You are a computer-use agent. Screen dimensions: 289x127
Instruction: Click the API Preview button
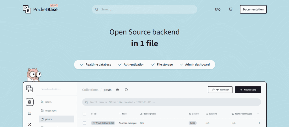[220, 90]
